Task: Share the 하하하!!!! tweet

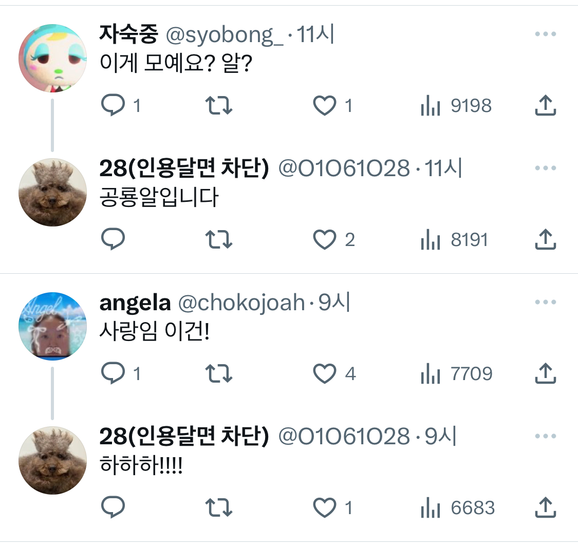Action: tap(545, 507)
